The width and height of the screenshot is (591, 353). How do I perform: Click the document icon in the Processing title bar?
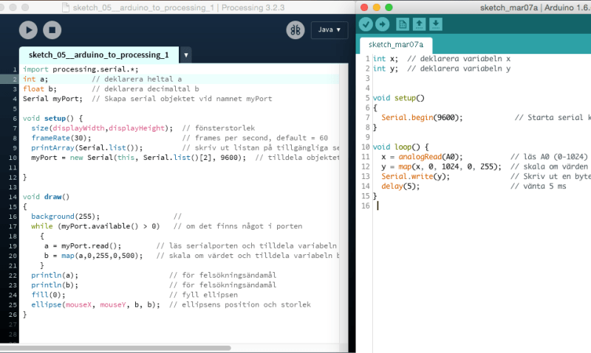65,7
